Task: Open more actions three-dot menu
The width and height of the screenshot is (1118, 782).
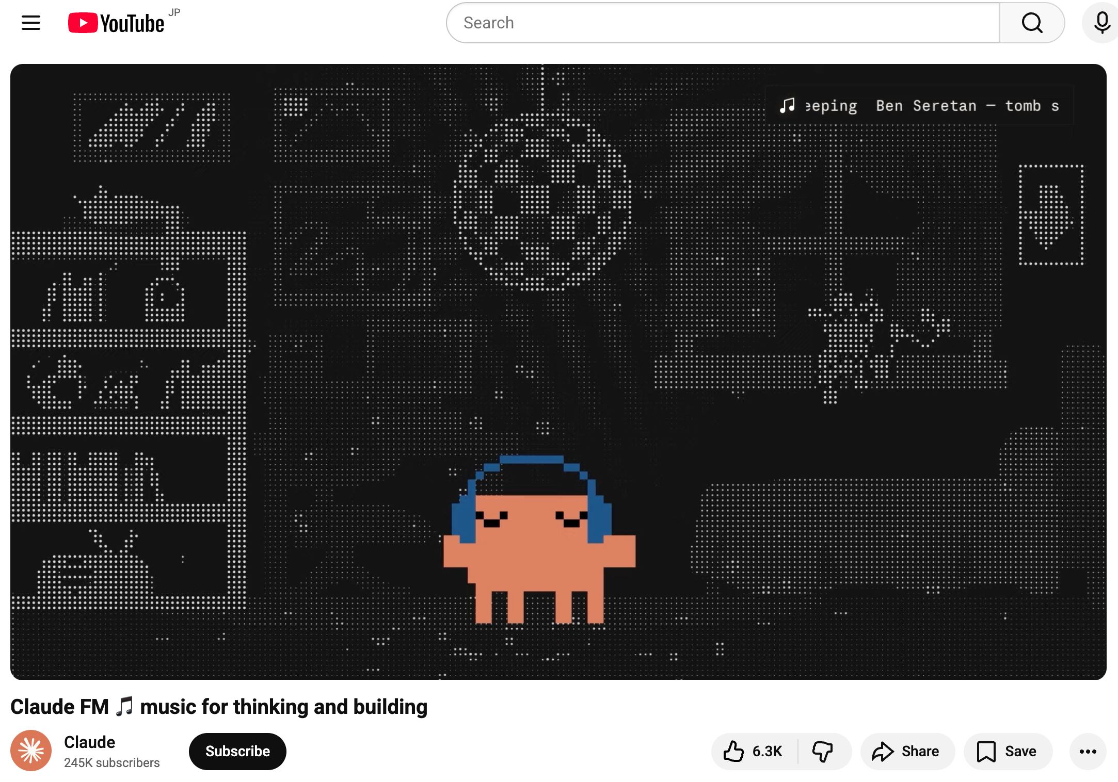Action: [x=1088, y=751]
